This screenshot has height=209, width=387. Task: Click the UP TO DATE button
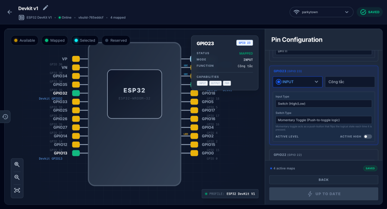pyautogui.click(x=323, y=194)
